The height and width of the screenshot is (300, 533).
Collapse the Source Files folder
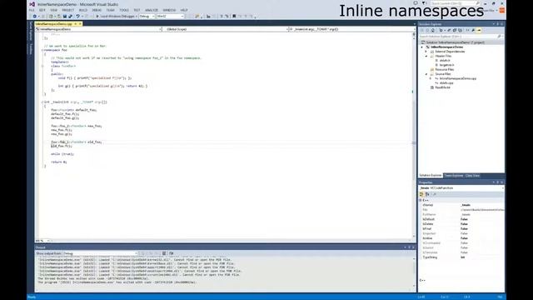pos(426,74)
